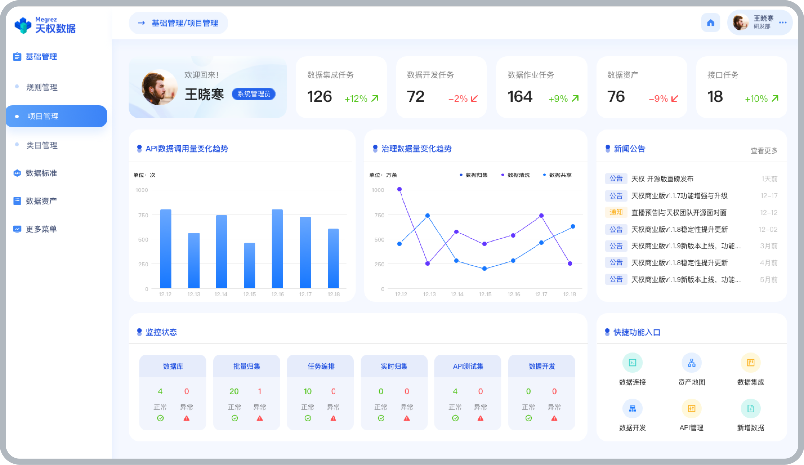This screenshot has width=804, height=465.
Task: Click the home icon in the top bar
Action: [x=710, y=22]
